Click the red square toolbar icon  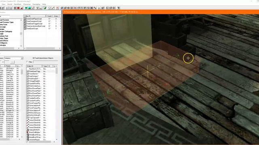pyautogui.click(x=18, y=8)
